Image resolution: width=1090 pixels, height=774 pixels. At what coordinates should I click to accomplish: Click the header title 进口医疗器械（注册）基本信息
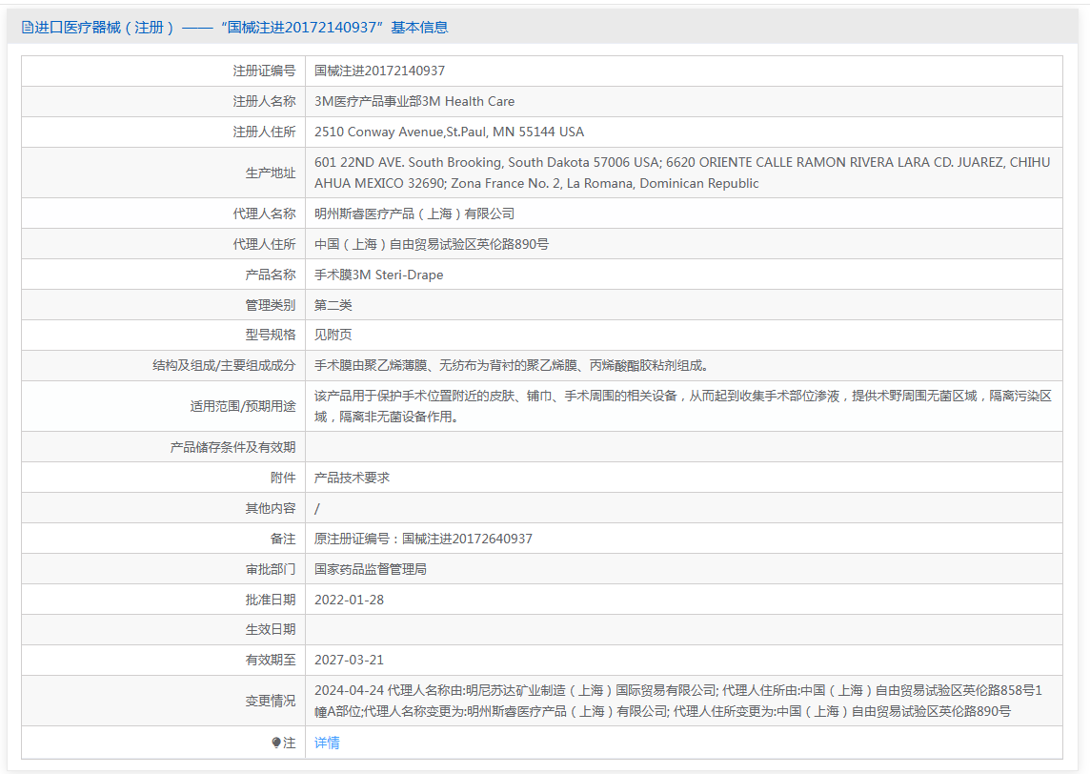point(241,27)
